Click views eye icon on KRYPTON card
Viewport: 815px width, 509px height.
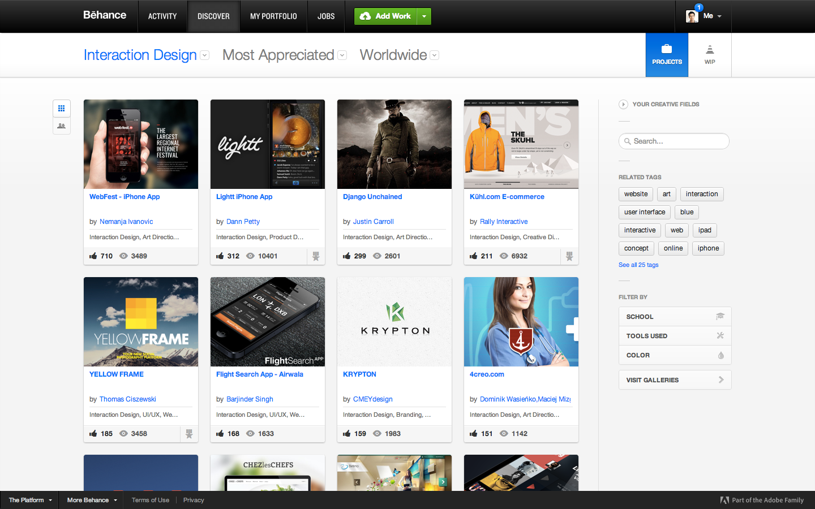[377, 434]
